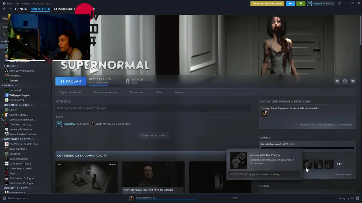Open the Ukrainian-captioned community screenshot
362x203 pixels.
click(153, 177)
